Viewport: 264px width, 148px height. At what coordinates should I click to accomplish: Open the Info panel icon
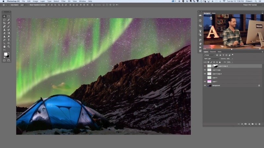coord(200,20)
